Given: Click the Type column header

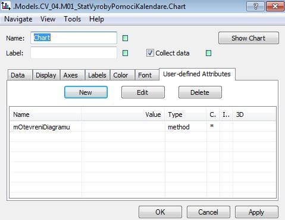Looking at the screenshot, I should (186, 114).
